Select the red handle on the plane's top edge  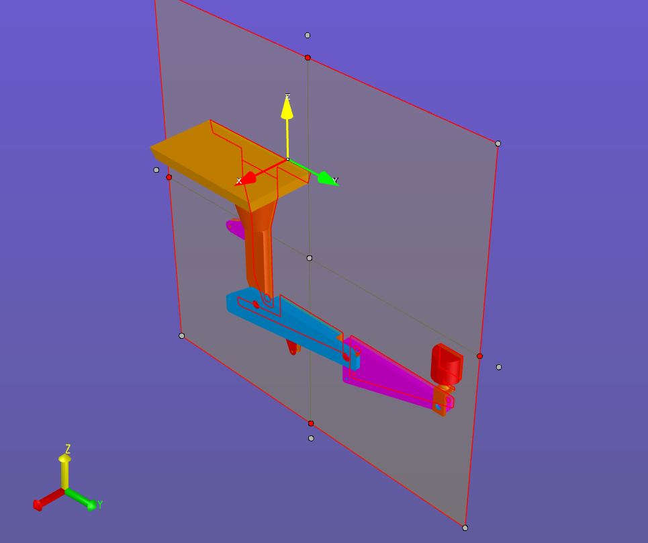tap(308, 58)
